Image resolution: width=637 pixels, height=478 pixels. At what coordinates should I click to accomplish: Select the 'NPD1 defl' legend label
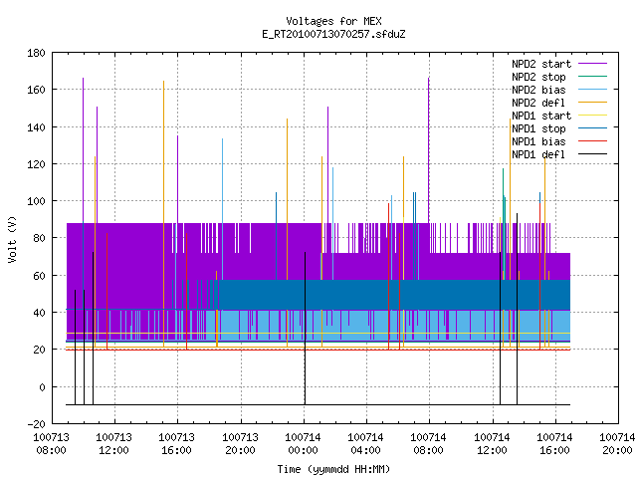click(x=538, y=155)
